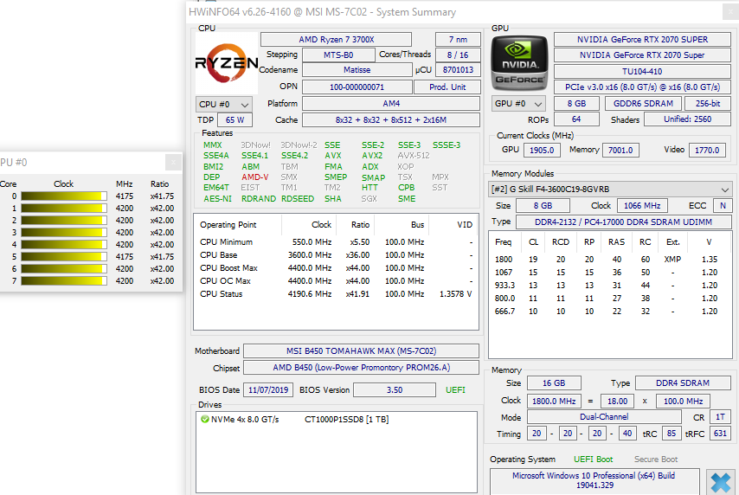
Task: Click the Ryzen CPU logo image
Action: point(227,63)
